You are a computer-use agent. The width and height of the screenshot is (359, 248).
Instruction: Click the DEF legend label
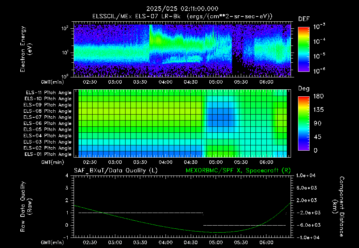coord(304,19)
